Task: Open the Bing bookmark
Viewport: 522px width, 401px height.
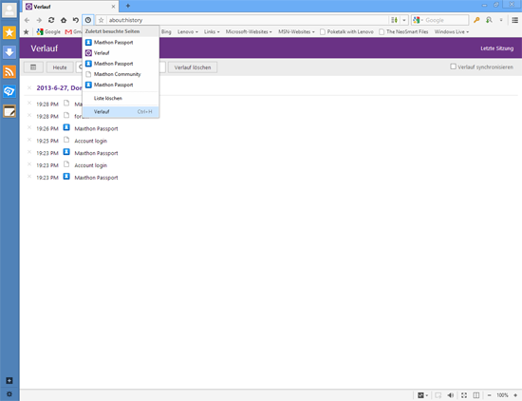Action: point(166,32)
